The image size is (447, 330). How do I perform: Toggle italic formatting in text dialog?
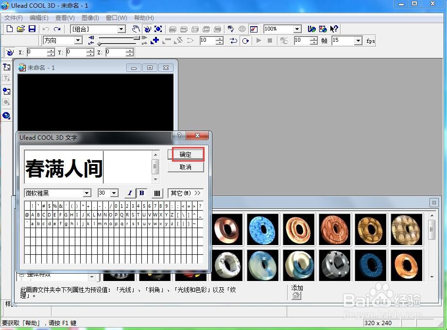[x=130, y=193]
